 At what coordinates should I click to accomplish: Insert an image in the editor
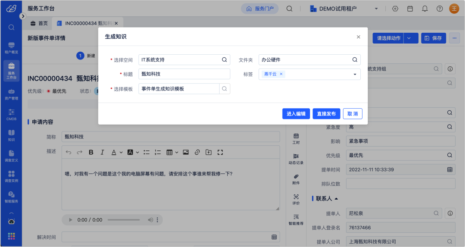(x=186, y=152)
